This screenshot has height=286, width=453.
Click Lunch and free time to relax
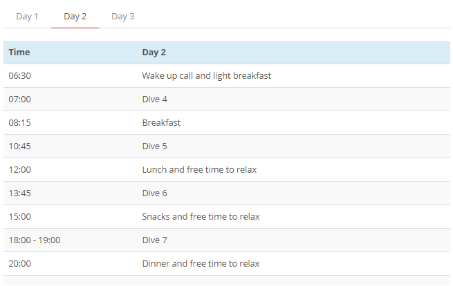(x=199, y=170)
